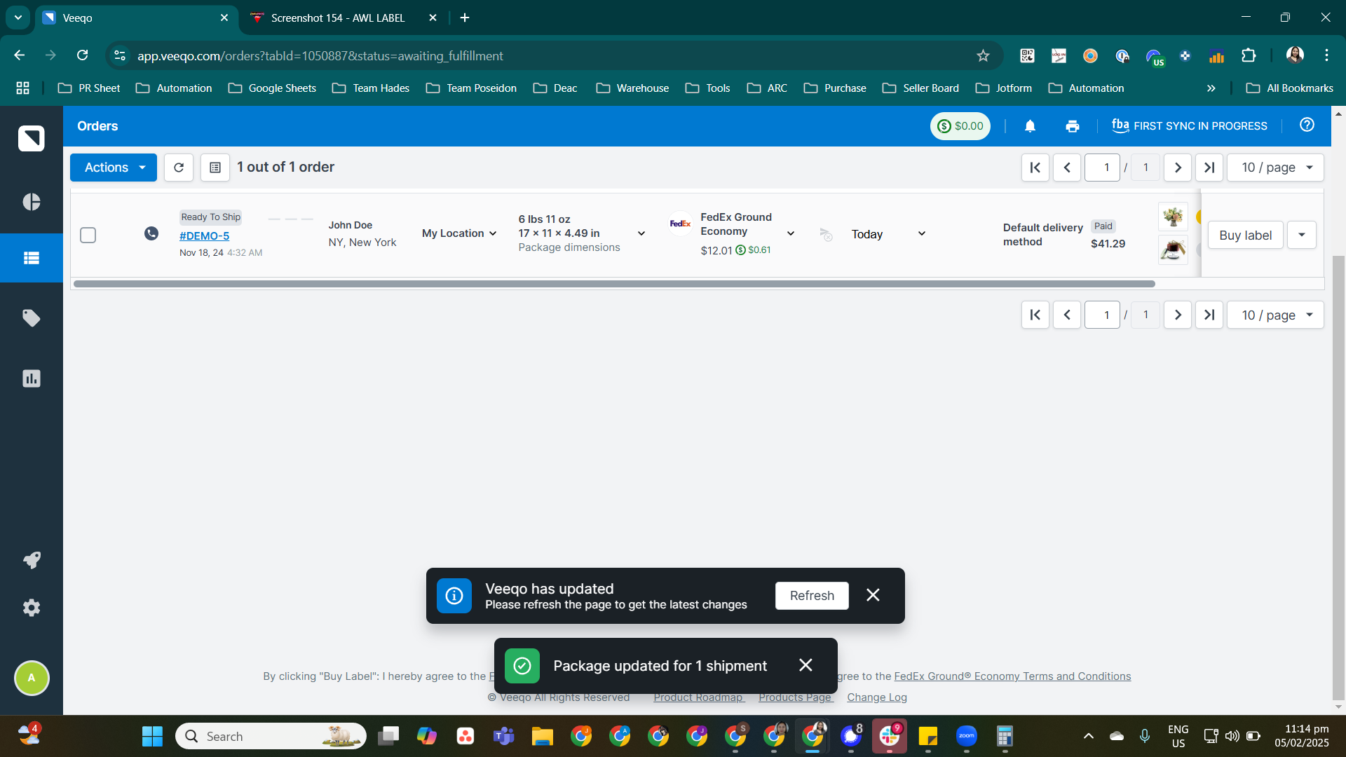Expand the My Location dropdown
The height and width of the screenshot is (757, 1346).
coord(459,233)
